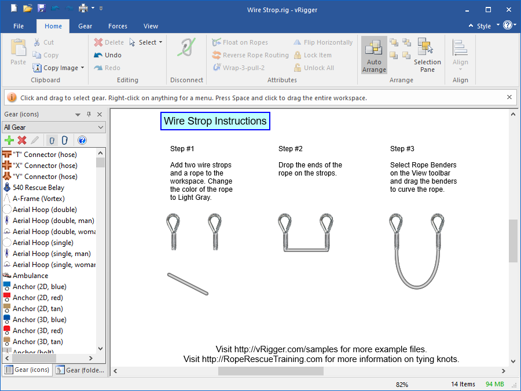Click the red X delete gear icon
The width and height of the screenshot is (521, 391).
coord(22,140)
